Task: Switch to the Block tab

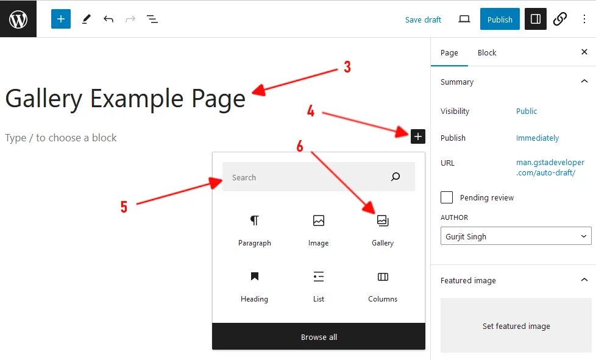Action: 487,53
